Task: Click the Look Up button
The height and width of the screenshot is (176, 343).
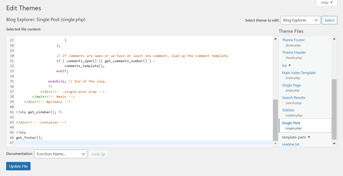Action: pos(98,154)
